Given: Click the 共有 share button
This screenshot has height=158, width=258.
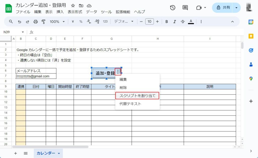Looking at the screenshot, I should point(222,8).
